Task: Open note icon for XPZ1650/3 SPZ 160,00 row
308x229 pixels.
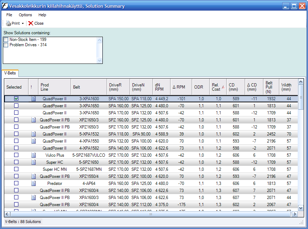Action: click(34, 120)
